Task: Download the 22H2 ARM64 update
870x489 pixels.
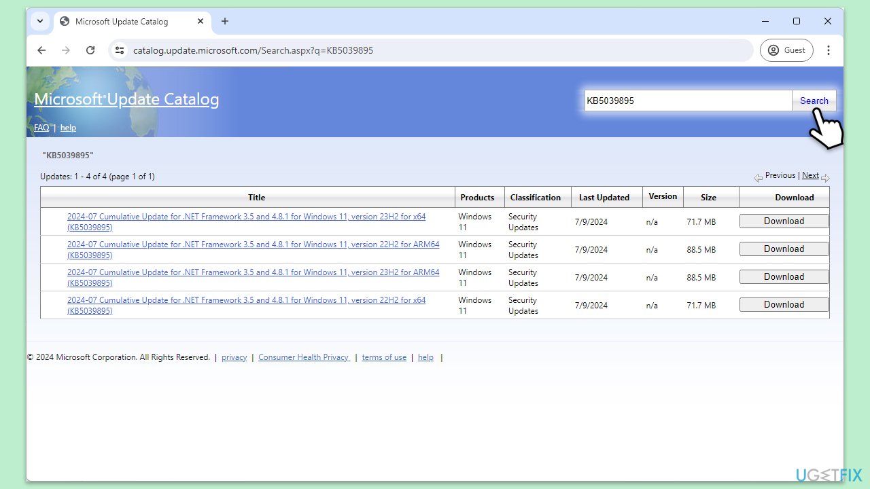Action: [x=784, y=249]
